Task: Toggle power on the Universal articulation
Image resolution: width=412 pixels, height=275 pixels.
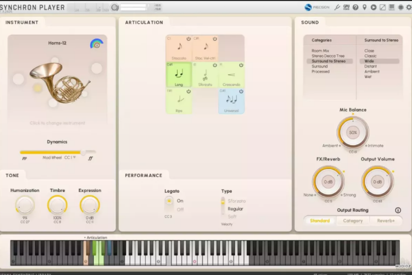Action: (241, 91)
